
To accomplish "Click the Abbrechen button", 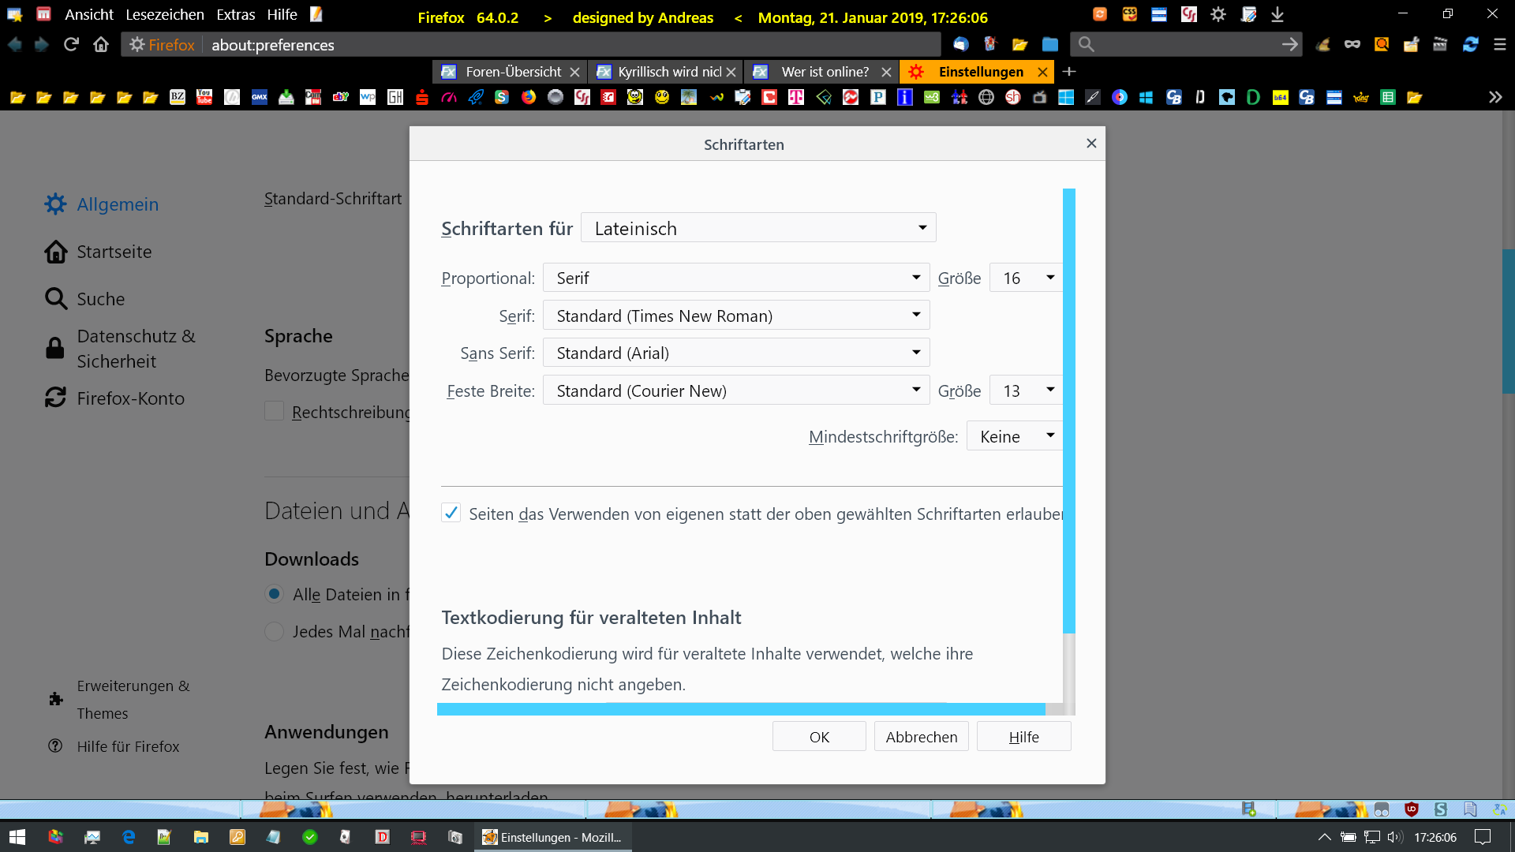I will [921, 737].
